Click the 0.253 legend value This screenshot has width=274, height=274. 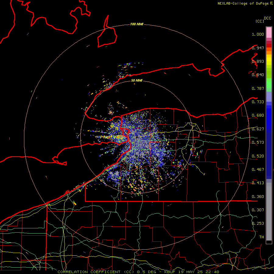[x=258, y=223]
